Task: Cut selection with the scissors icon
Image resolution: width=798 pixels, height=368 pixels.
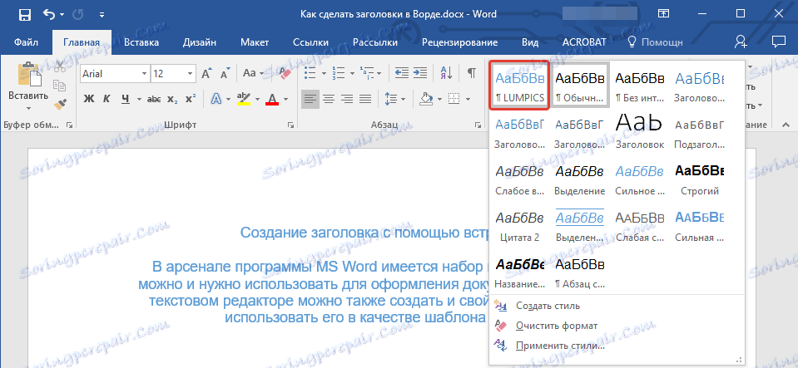Action: point(60,66)
